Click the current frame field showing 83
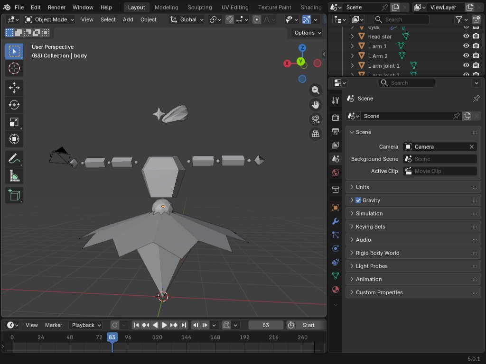 coord(266,325)
